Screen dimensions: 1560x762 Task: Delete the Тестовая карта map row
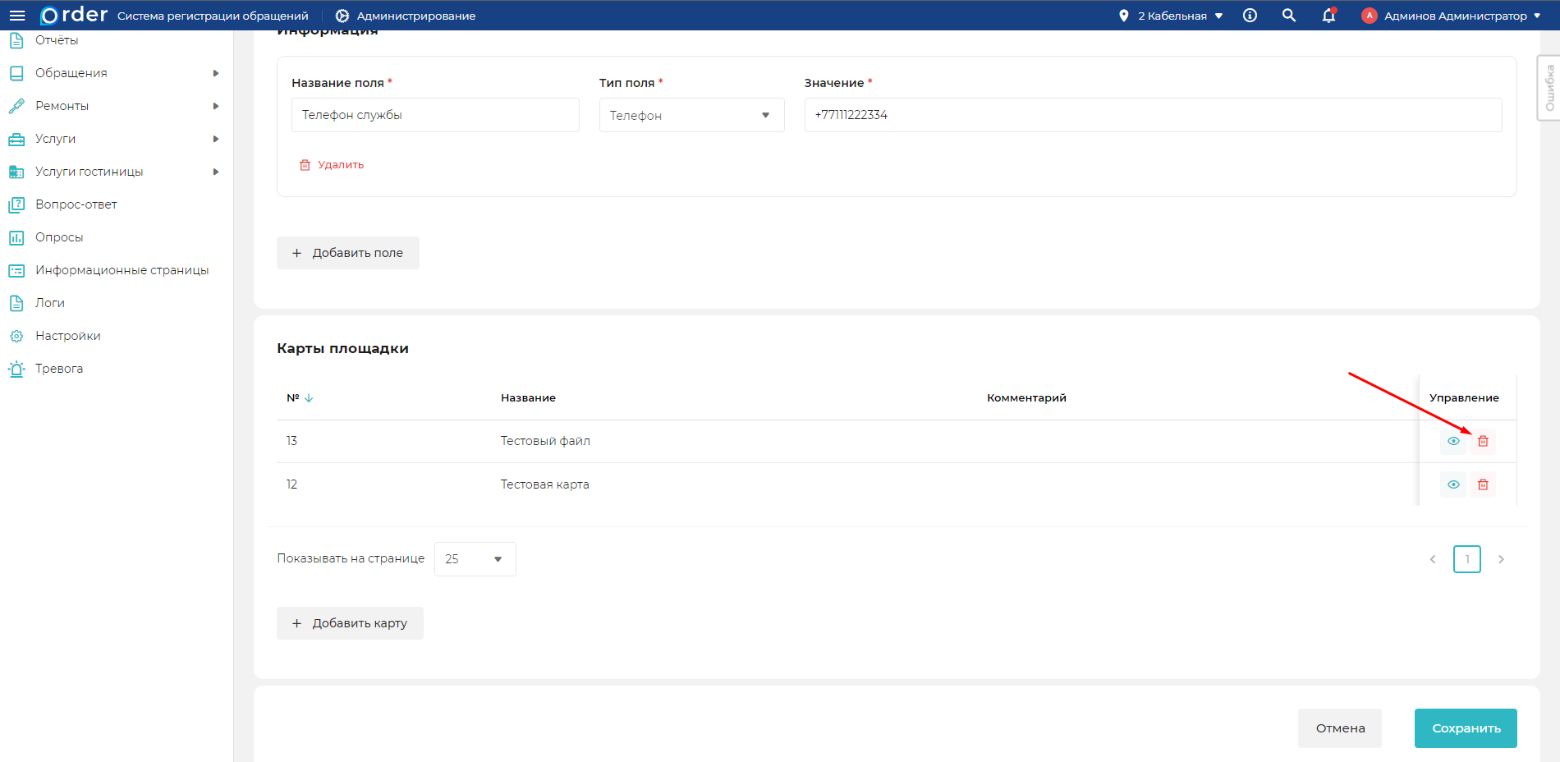tap(1483, 484)
